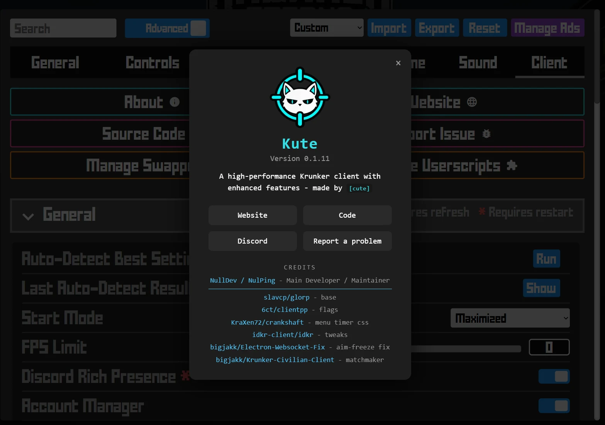Open NullDev / NulPing credit link
This screenshot has width=605, height=425.
pos(242,280)
